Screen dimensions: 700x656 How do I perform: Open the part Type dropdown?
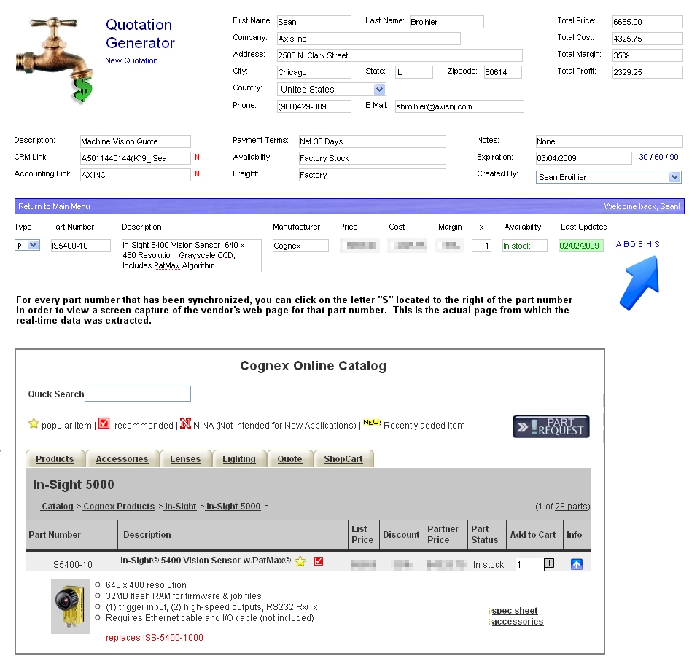pos(27,246)
